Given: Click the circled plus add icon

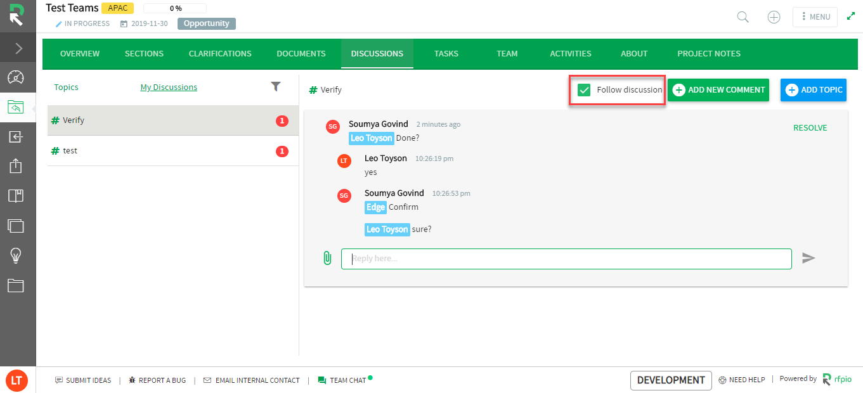Looking at the screenshot, I should click(774, 17).
